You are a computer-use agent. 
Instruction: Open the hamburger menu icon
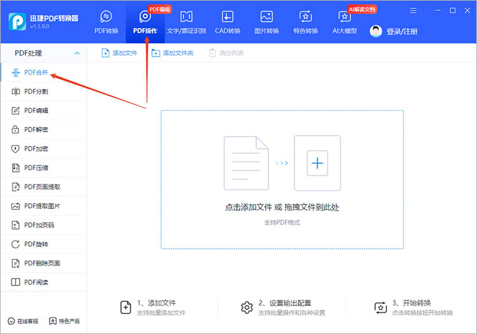[413, 11]
